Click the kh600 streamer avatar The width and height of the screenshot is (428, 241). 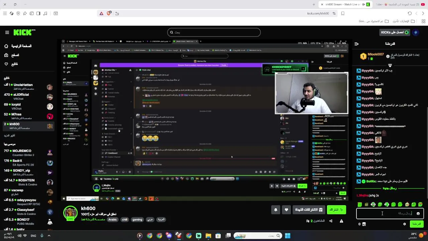coord(71,213)
